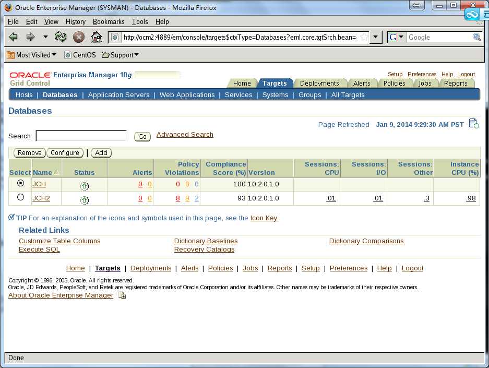This screenshot has height=368, width=489.
Task: Select the JCH database radio button
Action: click(x=20, y=183)
